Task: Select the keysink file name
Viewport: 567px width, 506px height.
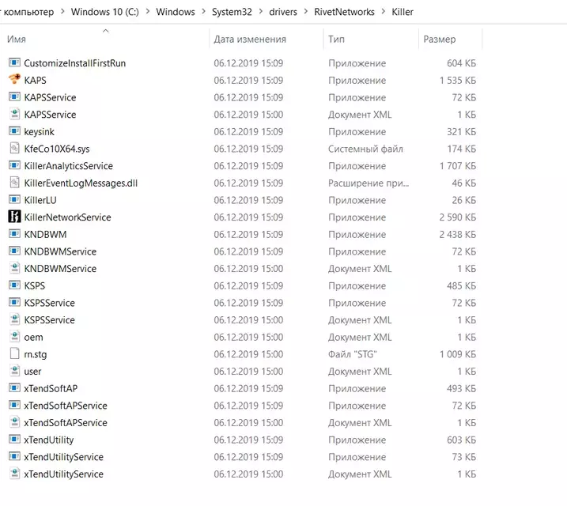Action: [x=39, y=131]
